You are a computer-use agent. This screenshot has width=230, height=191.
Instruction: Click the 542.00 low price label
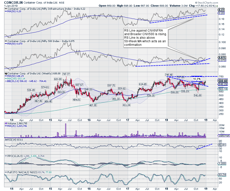(198, 95)
